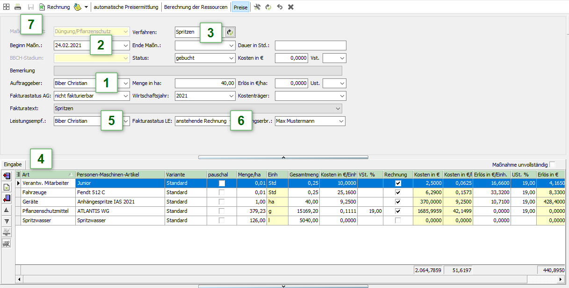Click the grid layout icon at toolbar start

pos(6,7)
